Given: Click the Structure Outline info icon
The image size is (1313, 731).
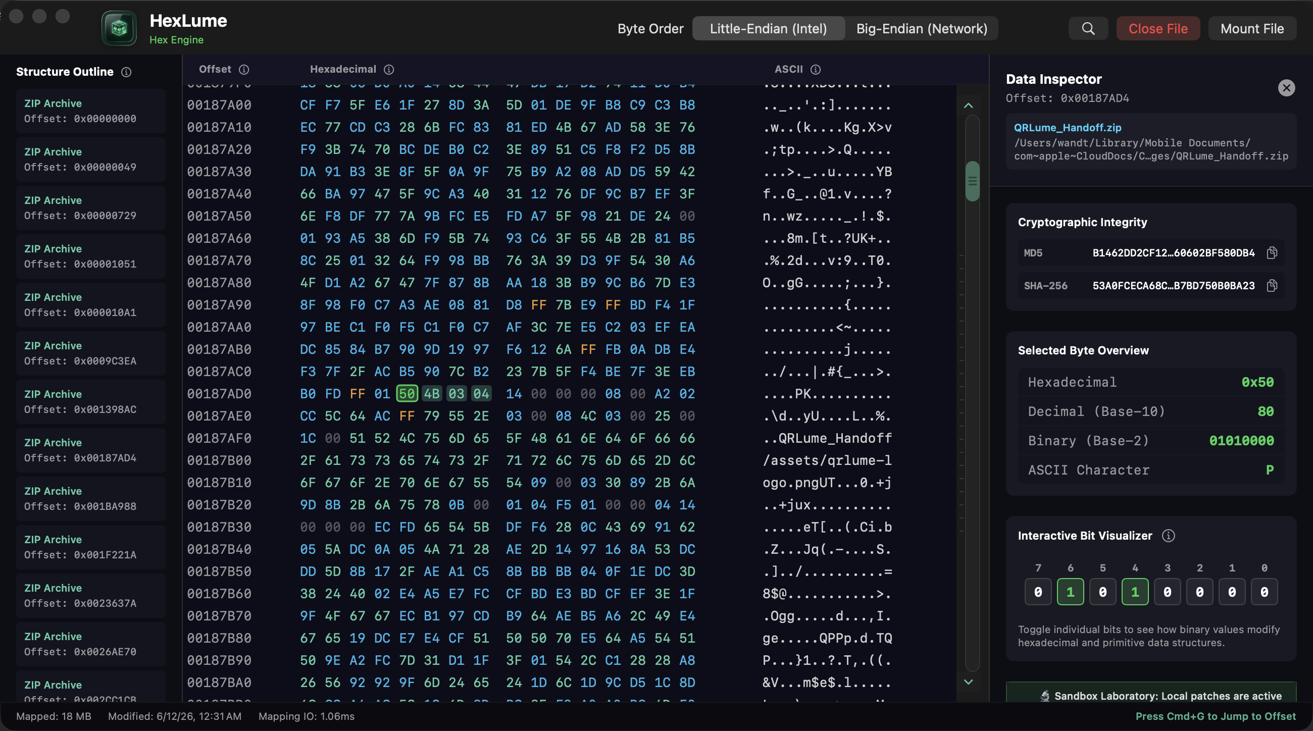Looking at the screenshot, I should click(126, 72).
